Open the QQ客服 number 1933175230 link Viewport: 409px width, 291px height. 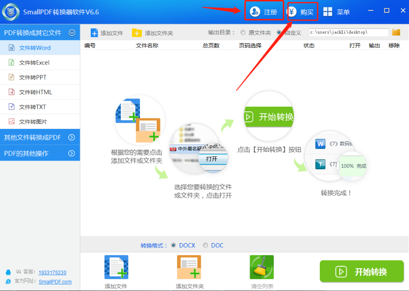coord(52,273)
